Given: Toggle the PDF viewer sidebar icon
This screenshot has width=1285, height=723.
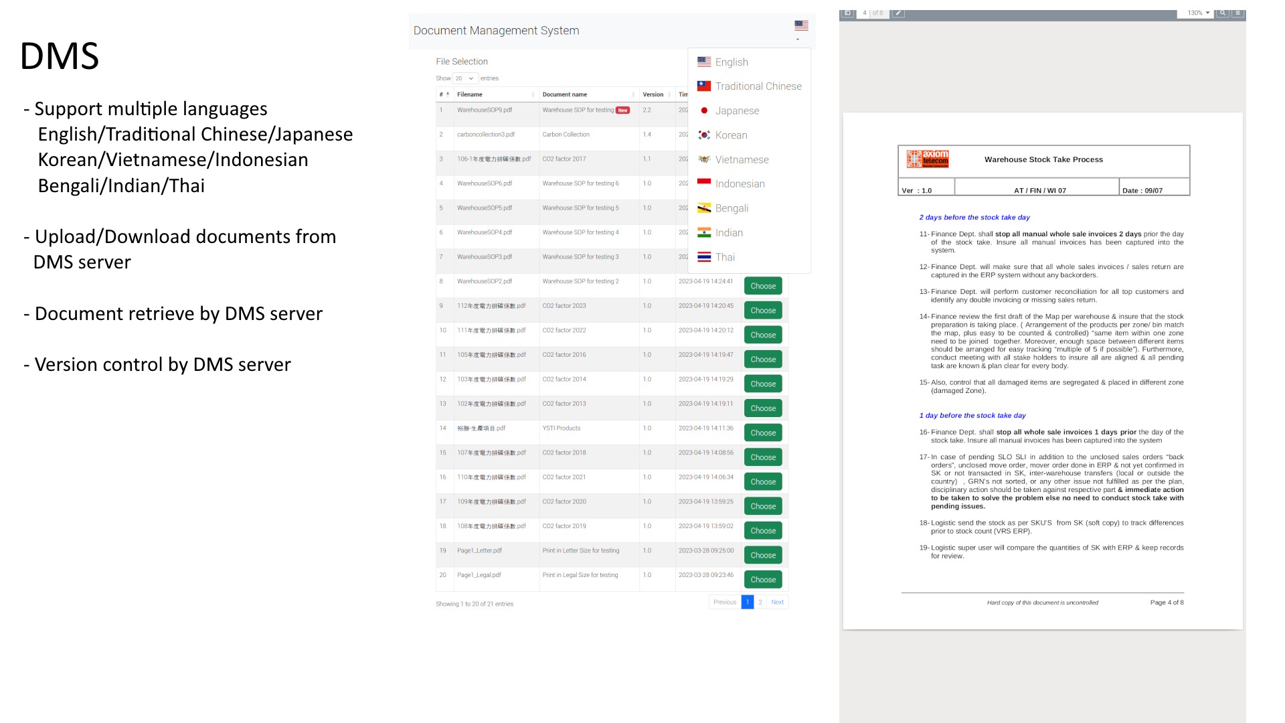Looking at the screenshot, I should tap(847, 13).
